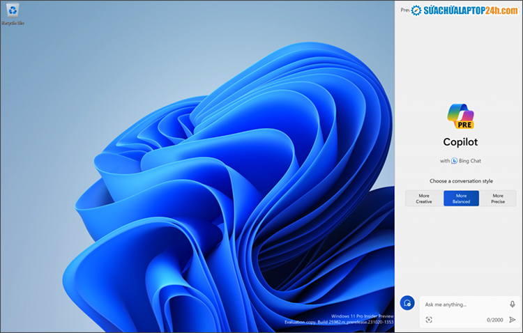
Task: Click the Copilot PRE logo
Action: [x=460, y=116]
